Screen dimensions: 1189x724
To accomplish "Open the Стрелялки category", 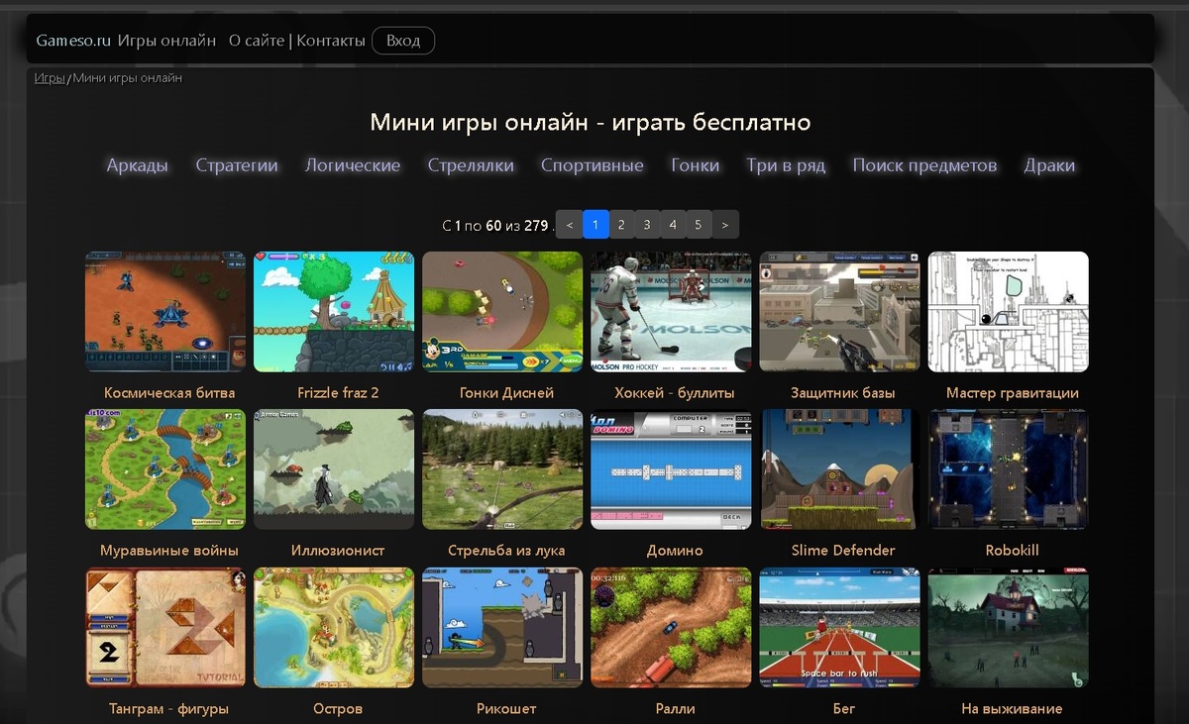I will tap(470, 165).
